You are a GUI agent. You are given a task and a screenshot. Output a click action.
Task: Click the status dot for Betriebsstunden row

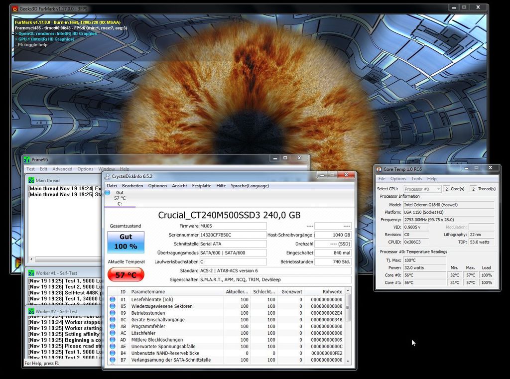pyautogui.click(x=113, y=313)
